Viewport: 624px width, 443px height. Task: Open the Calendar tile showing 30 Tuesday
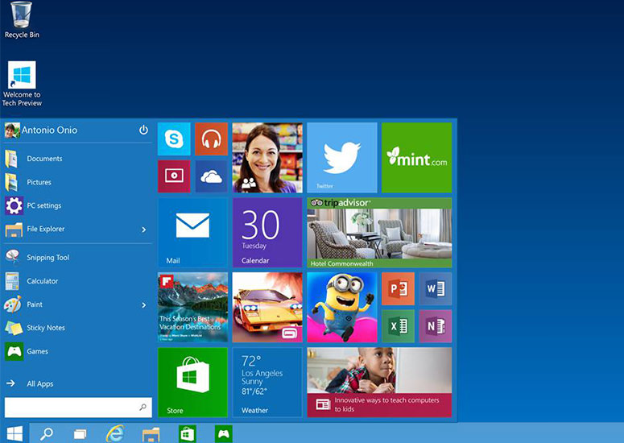pos(267,233)
